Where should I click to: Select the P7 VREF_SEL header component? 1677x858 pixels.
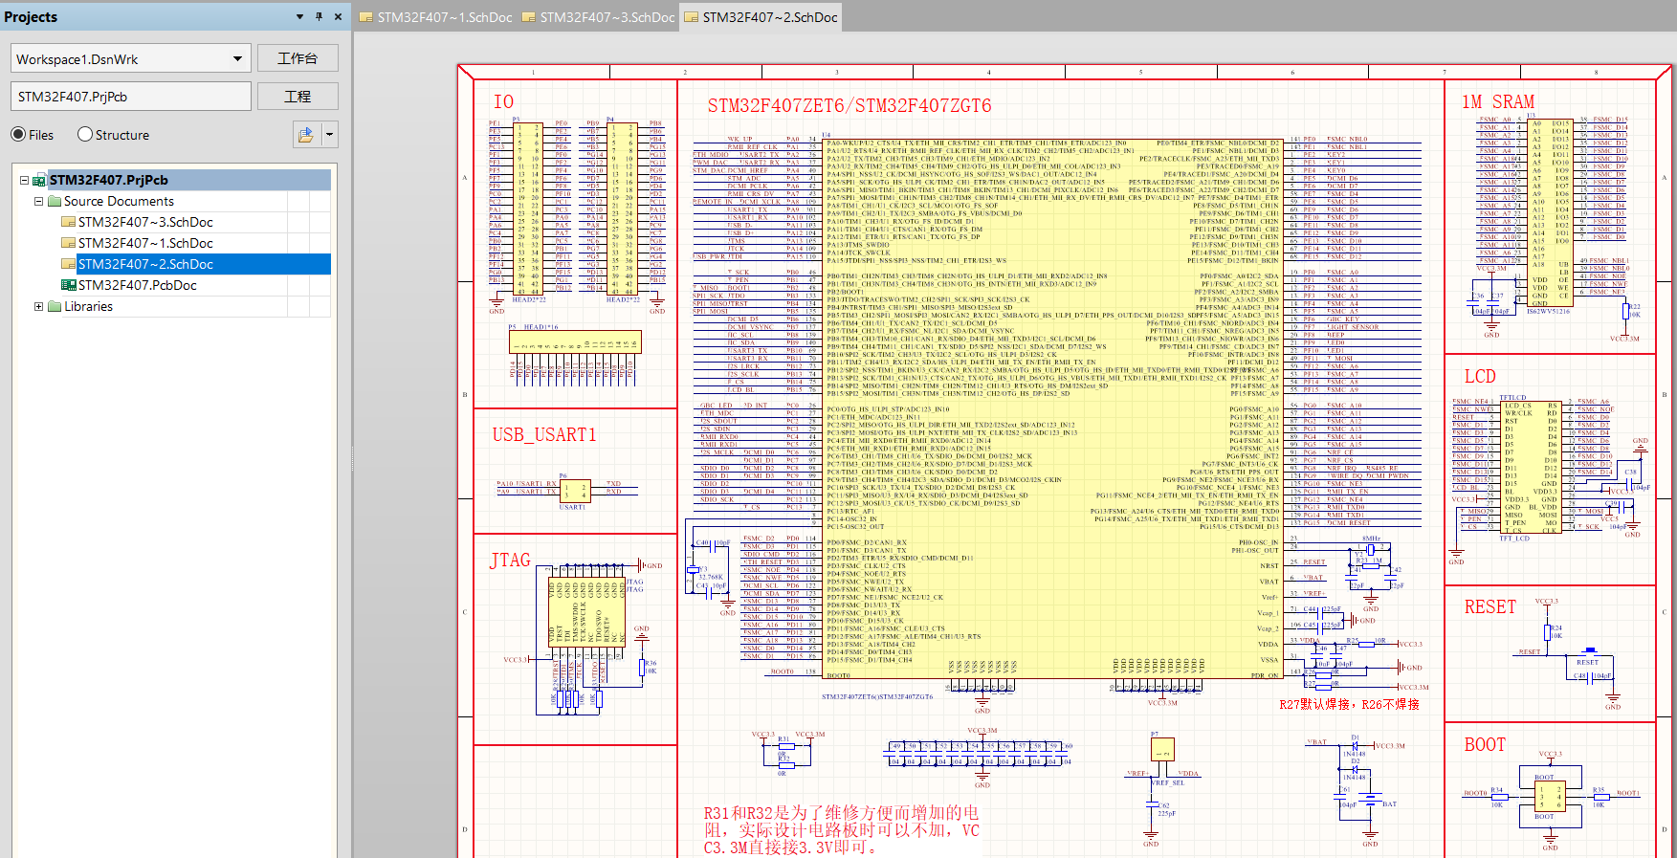pos(1162,750)
